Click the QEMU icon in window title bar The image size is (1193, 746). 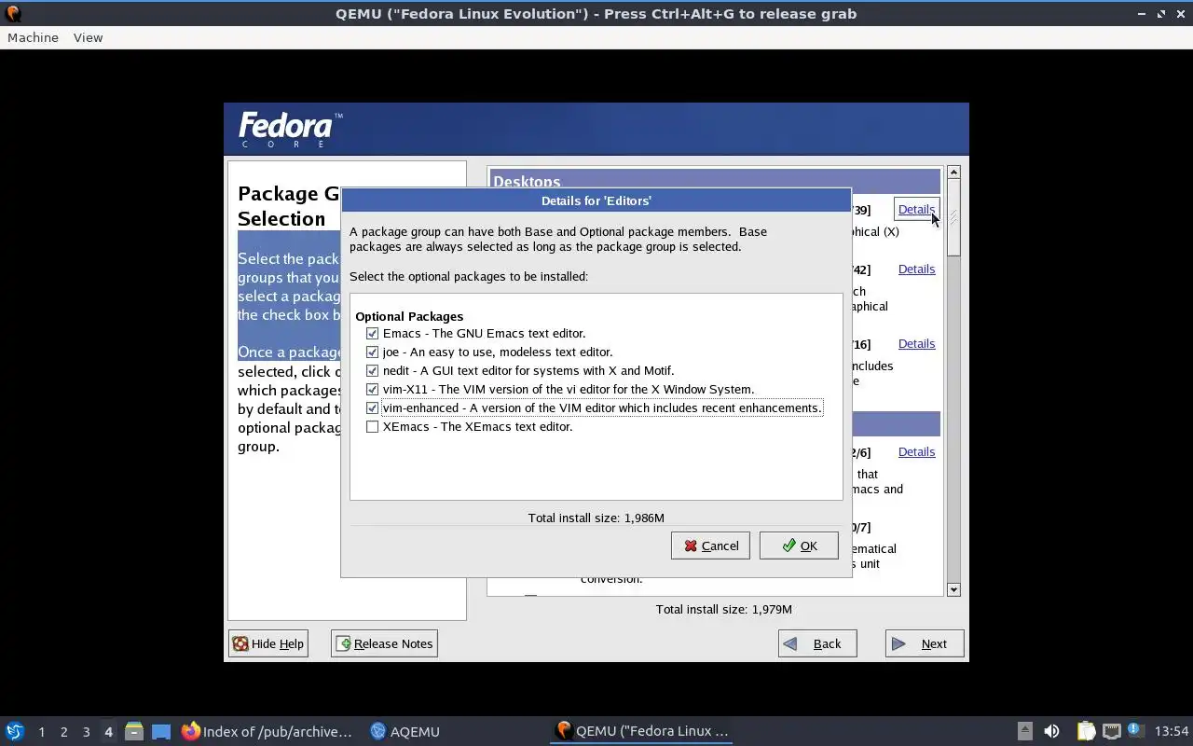pyautogui.click(x=13, y=13)
